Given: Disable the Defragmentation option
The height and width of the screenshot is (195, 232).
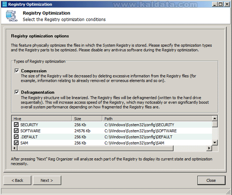Looking at the screenshot, I should [17, 92].
